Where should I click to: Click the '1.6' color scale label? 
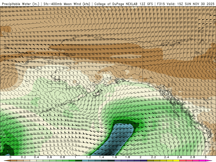tap(114, 157)
